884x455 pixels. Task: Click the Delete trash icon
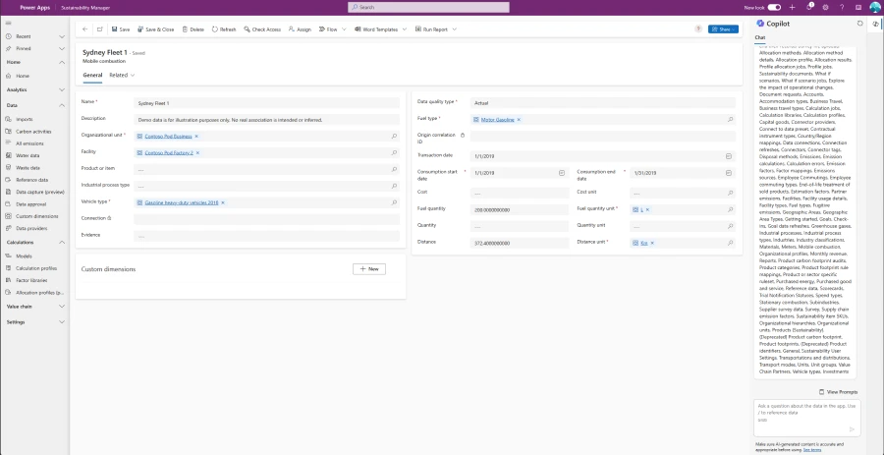[184, 29]
